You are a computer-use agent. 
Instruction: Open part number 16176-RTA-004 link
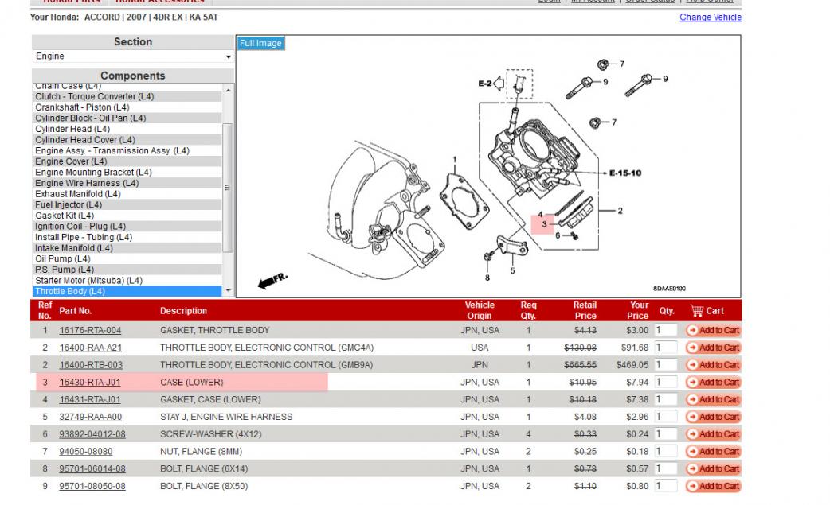(90, 330)
